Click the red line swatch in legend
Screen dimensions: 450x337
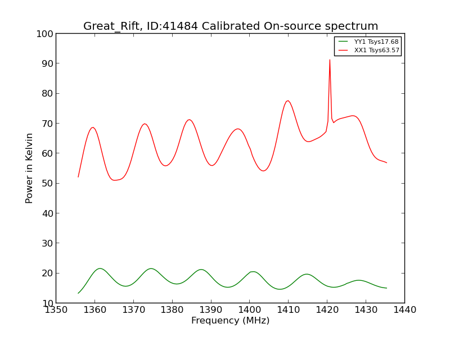344,50
